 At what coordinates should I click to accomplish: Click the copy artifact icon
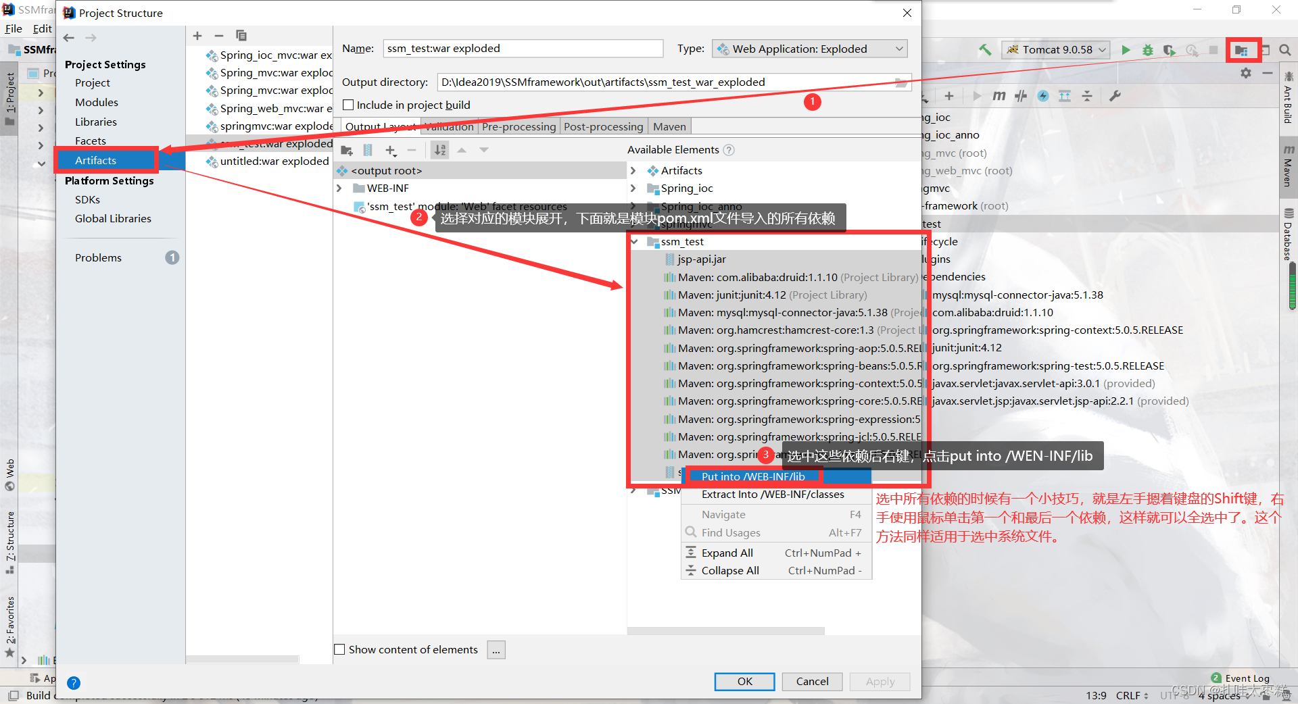pos(241,36)
